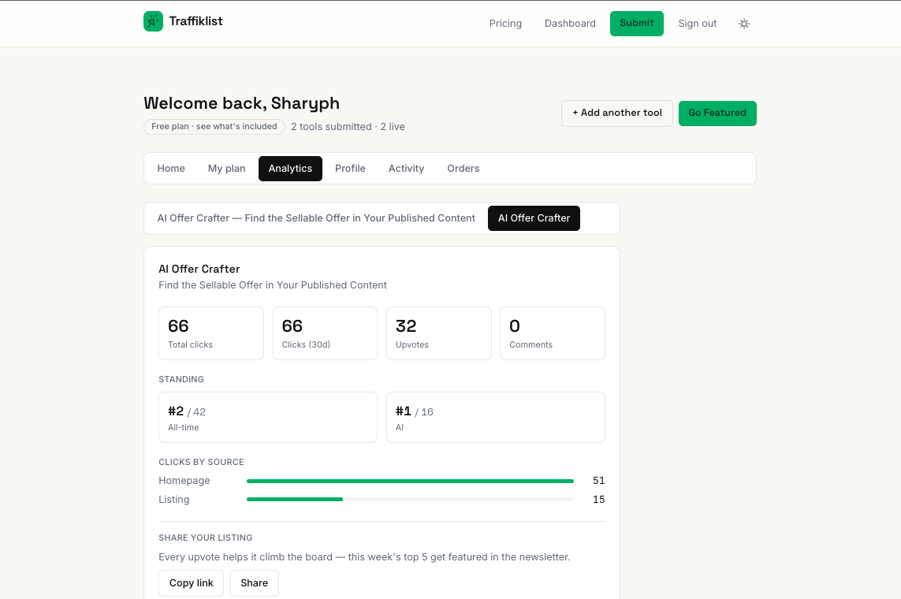This screenshot has width=901, height=599.
Task: Switch to the Orders tab
Action: [464, 168]
